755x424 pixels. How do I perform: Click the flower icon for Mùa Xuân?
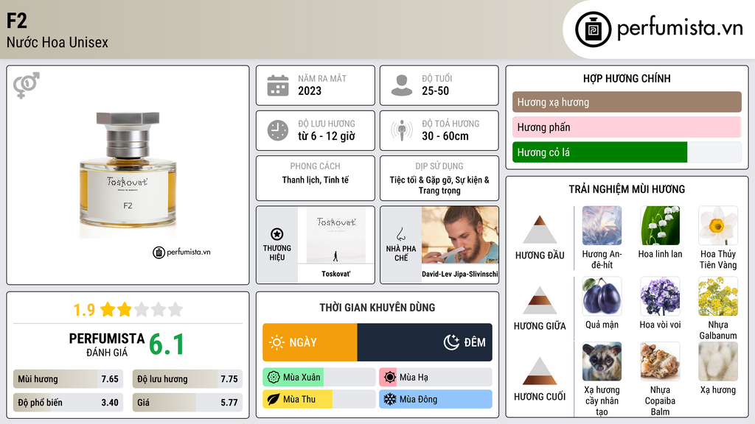tap(274, 378)
